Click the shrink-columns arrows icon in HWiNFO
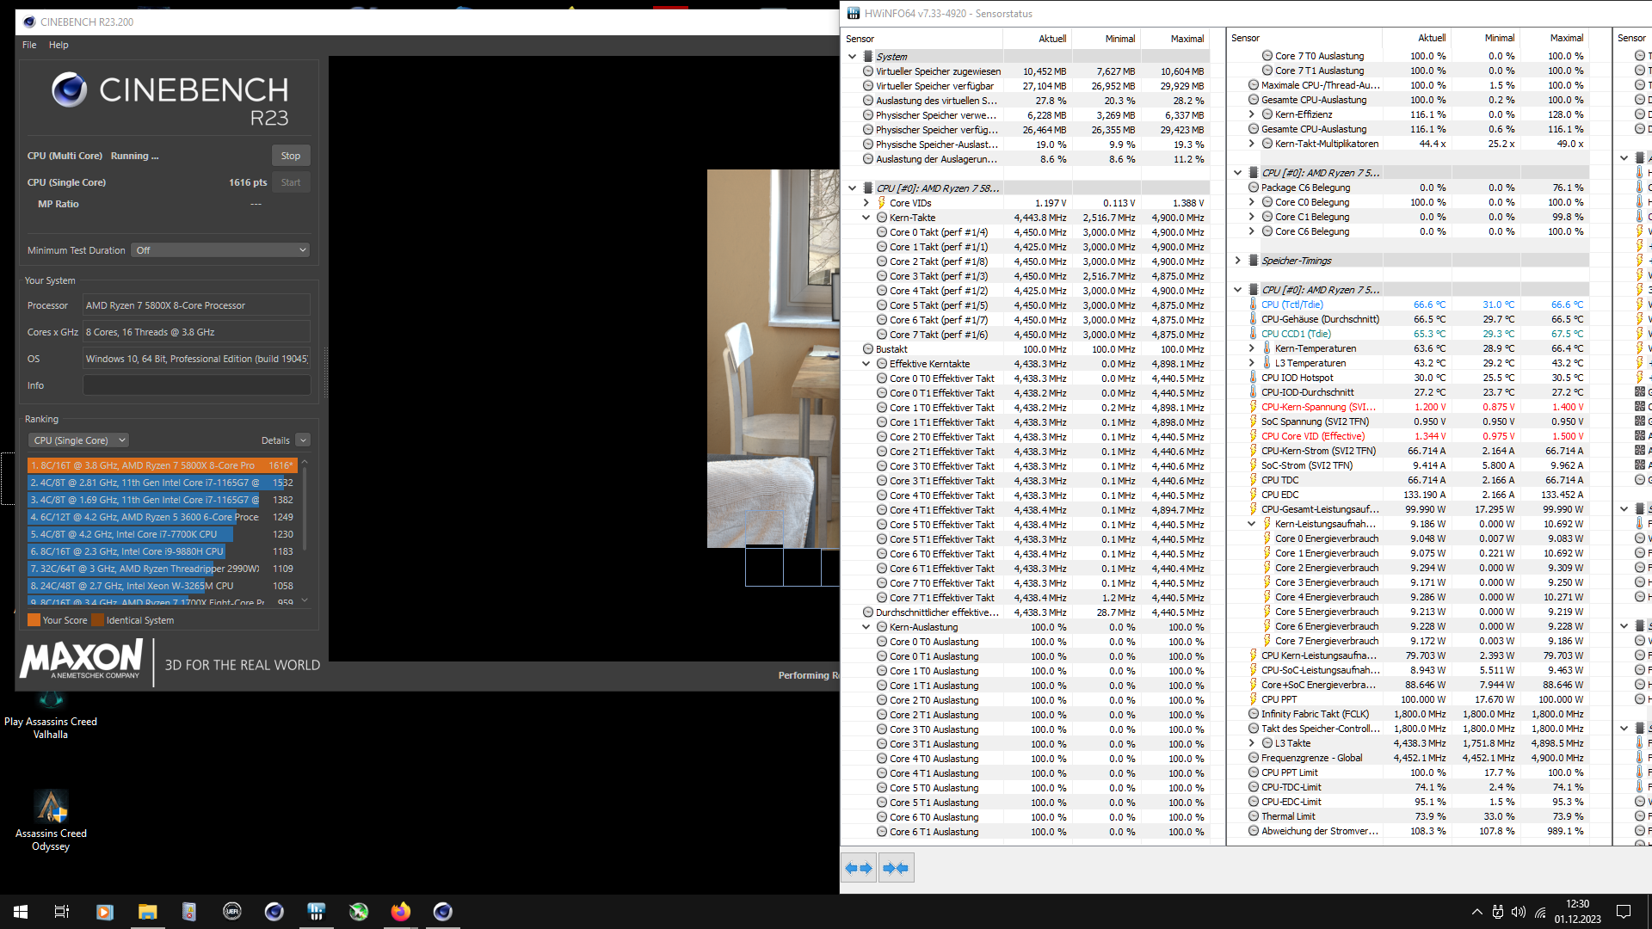 pyautogui.click(x=896, y=868)
